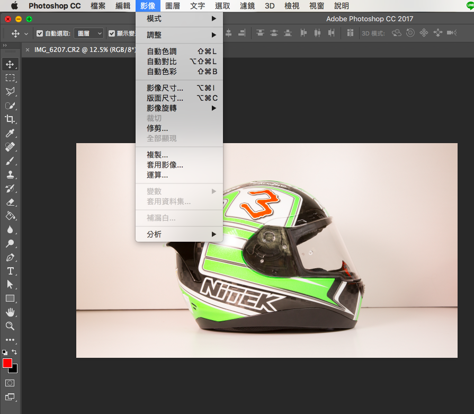Change the screen mode
The image size is (474, 414).
[10, 397]
